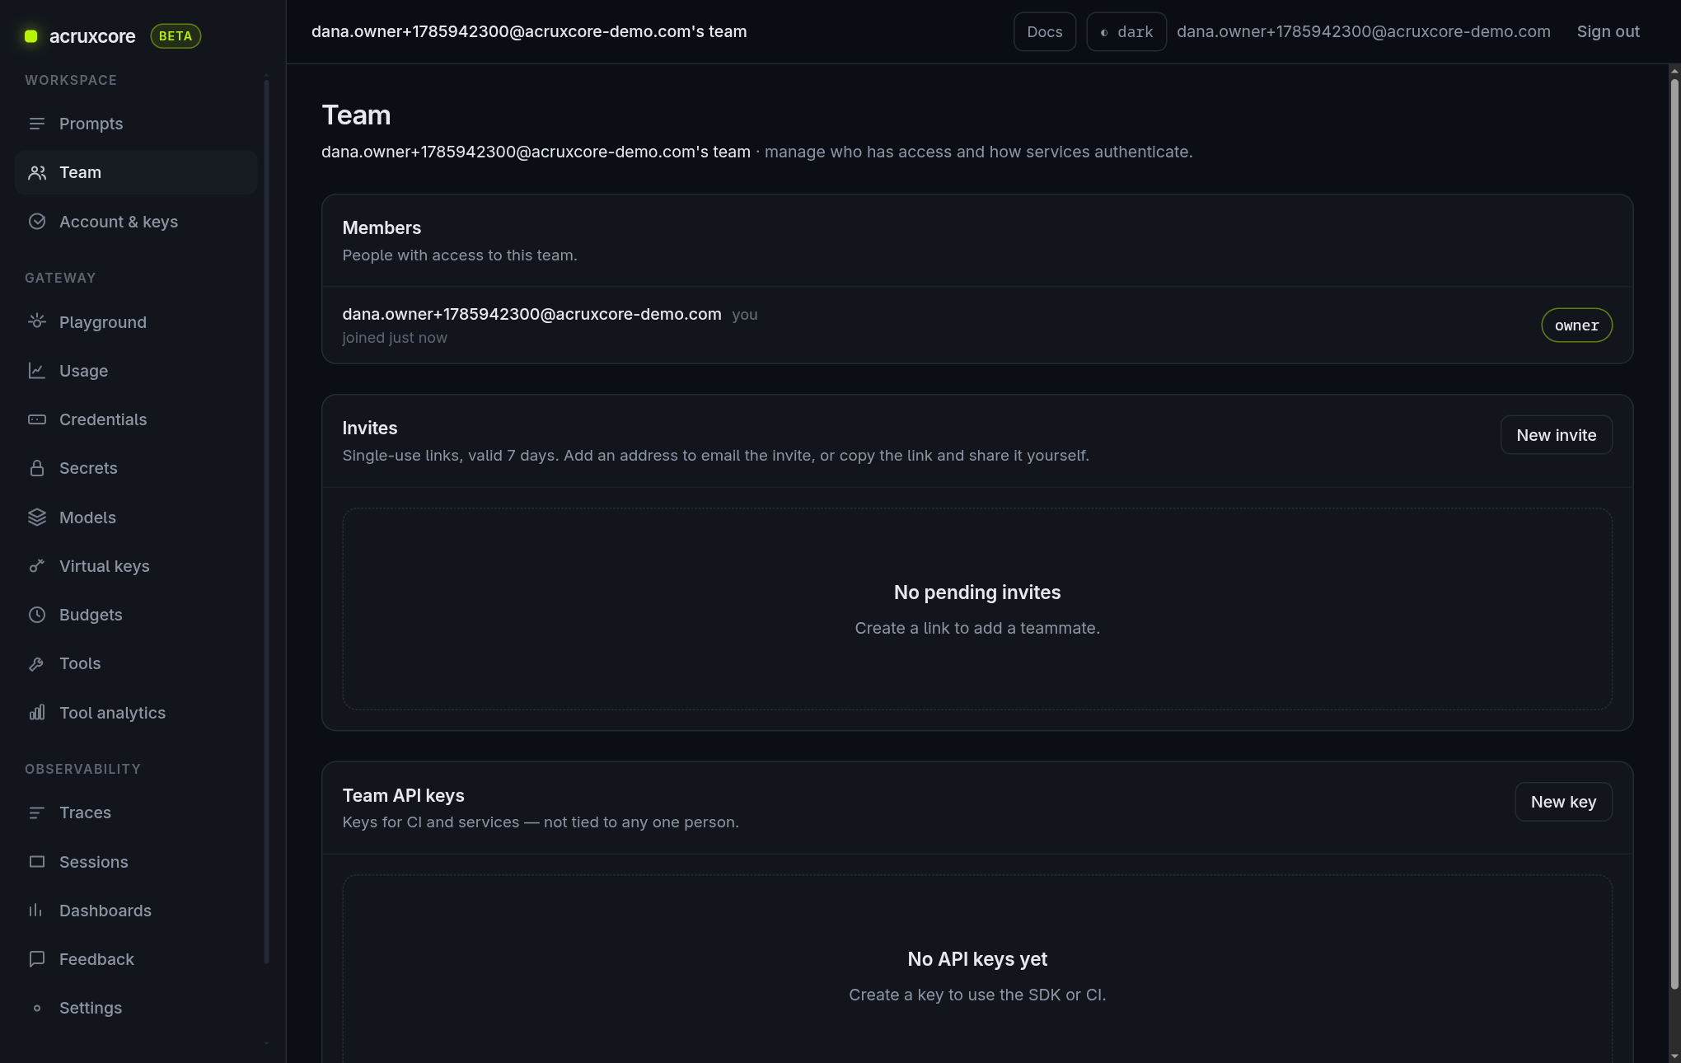Click the Dashboards bars icon
This screenshot has width=1681, height=1063.
37,911
